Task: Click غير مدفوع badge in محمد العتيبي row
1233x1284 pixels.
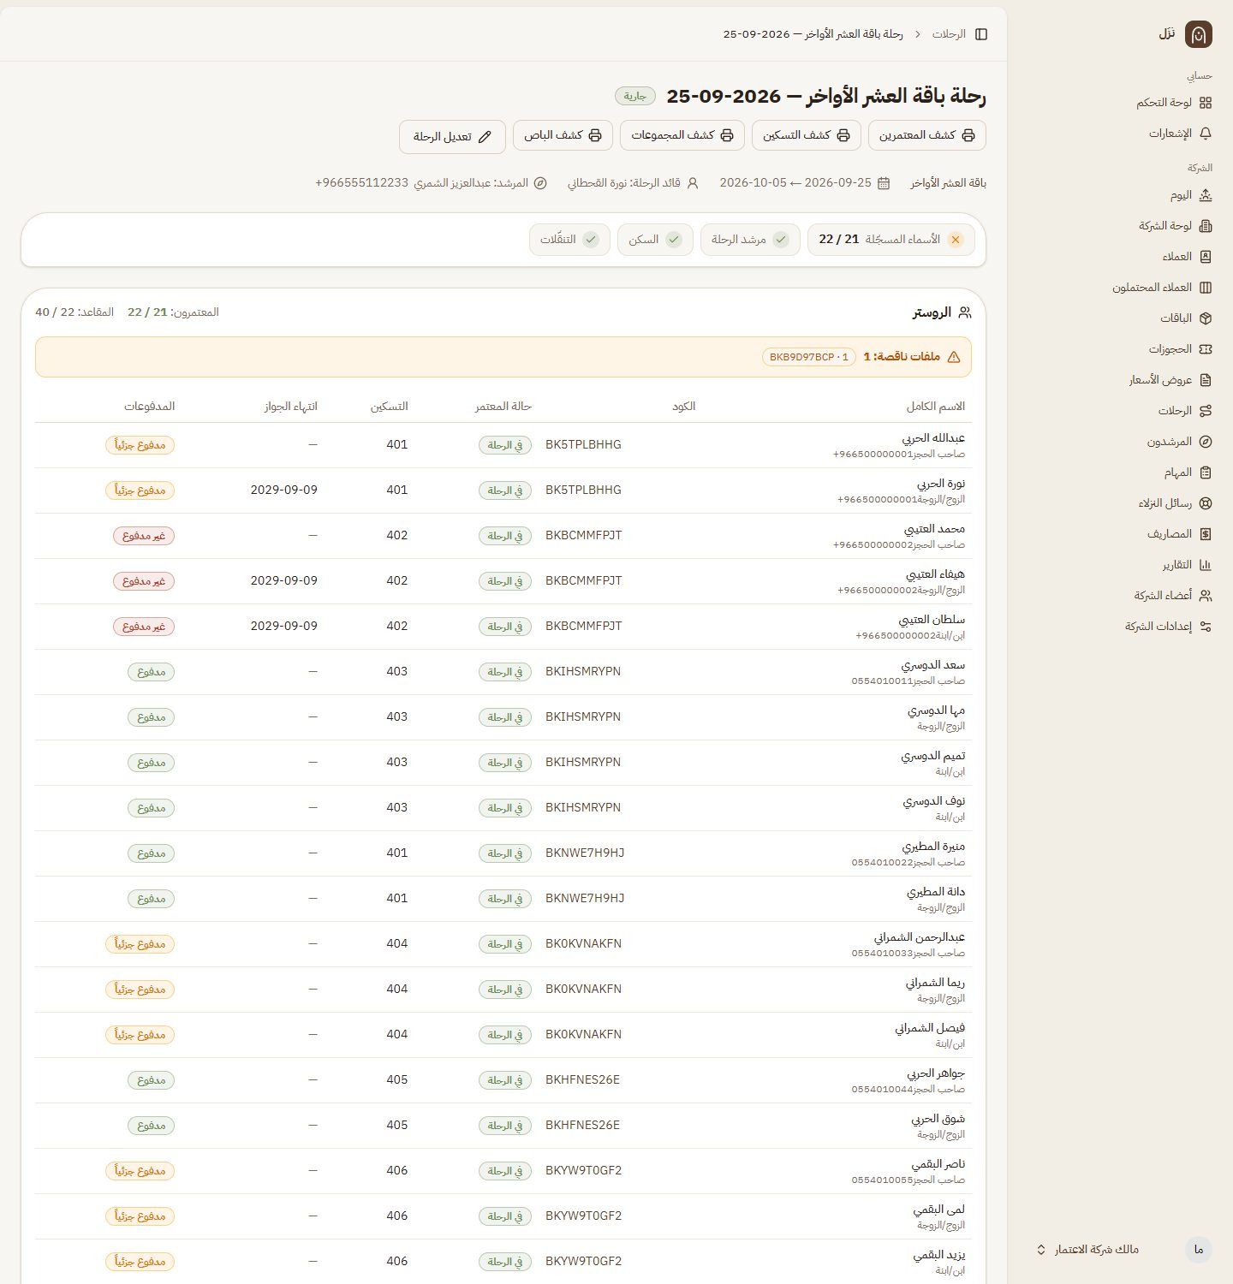Action: click(x=144, y=536)
